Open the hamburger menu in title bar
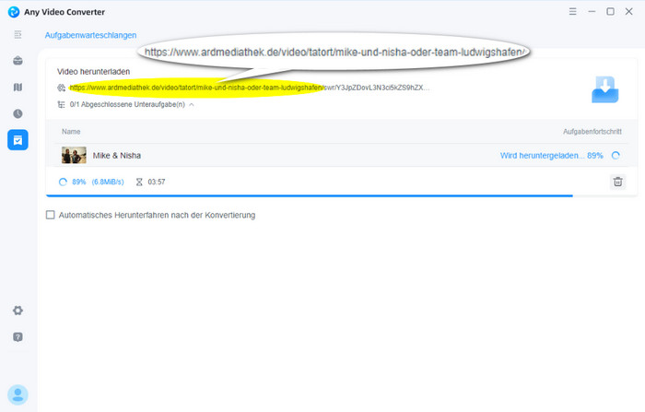This screenshot has width=645, height=412. tap(572, 12)
